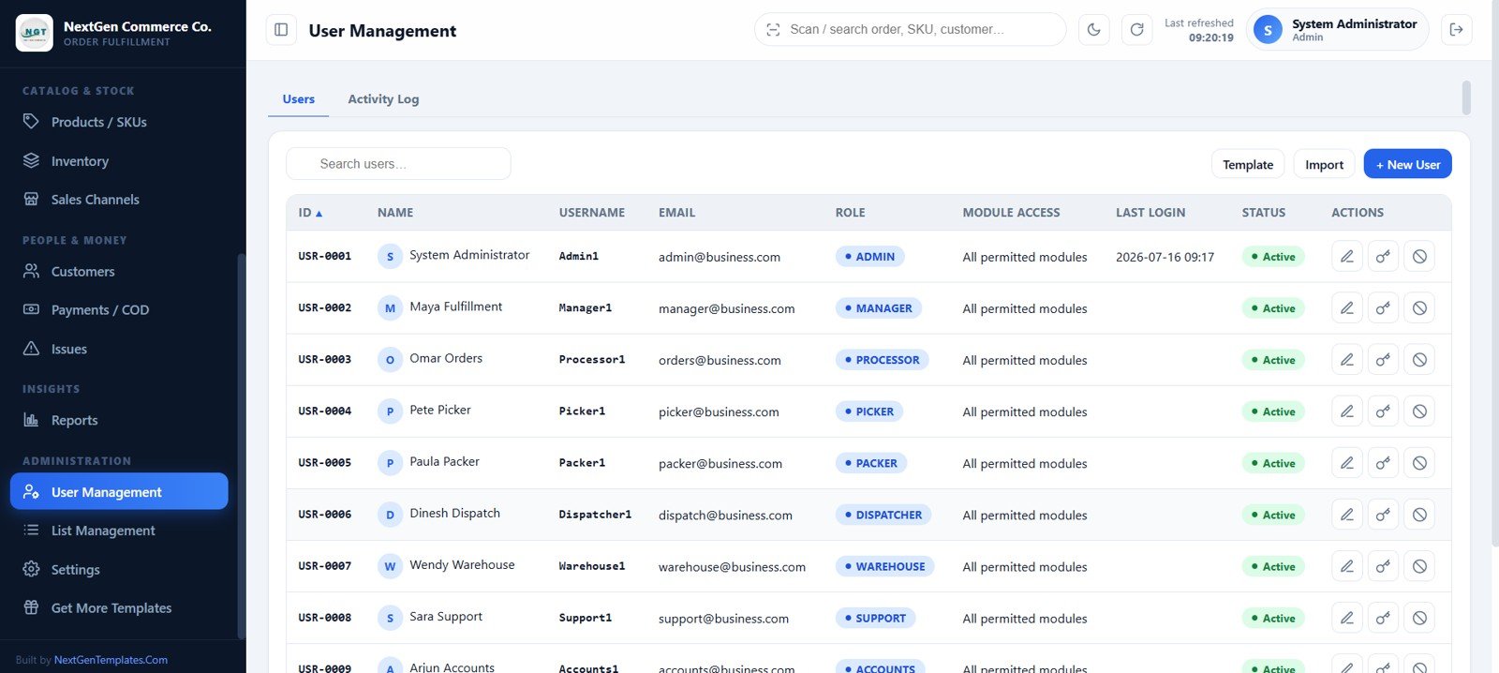Reset password for Sara Support key icon

tap(1383, 618)
